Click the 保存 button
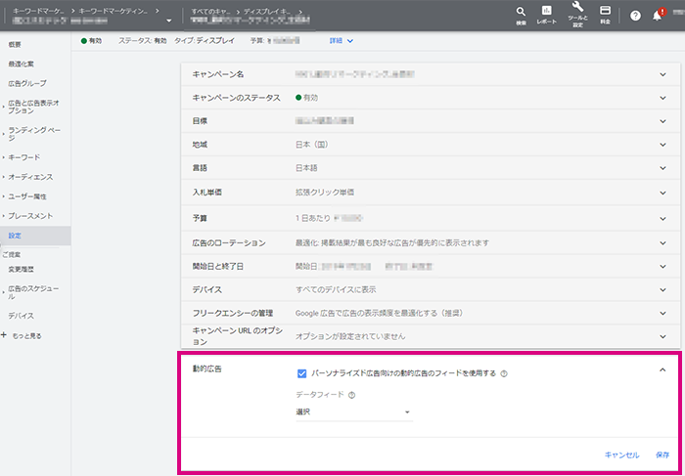This screenshot has width=685, height=476. tap(662, 455)
